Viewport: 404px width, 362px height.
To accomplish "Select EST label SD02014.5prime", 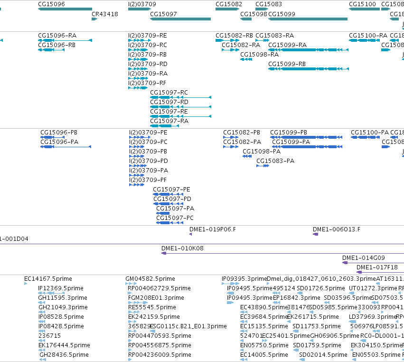I will [x=323, y=355].
